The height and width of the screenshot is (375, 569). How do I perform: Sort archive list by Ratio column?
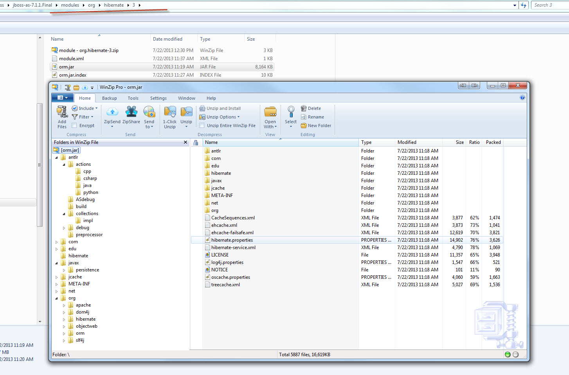pos(474,142)
